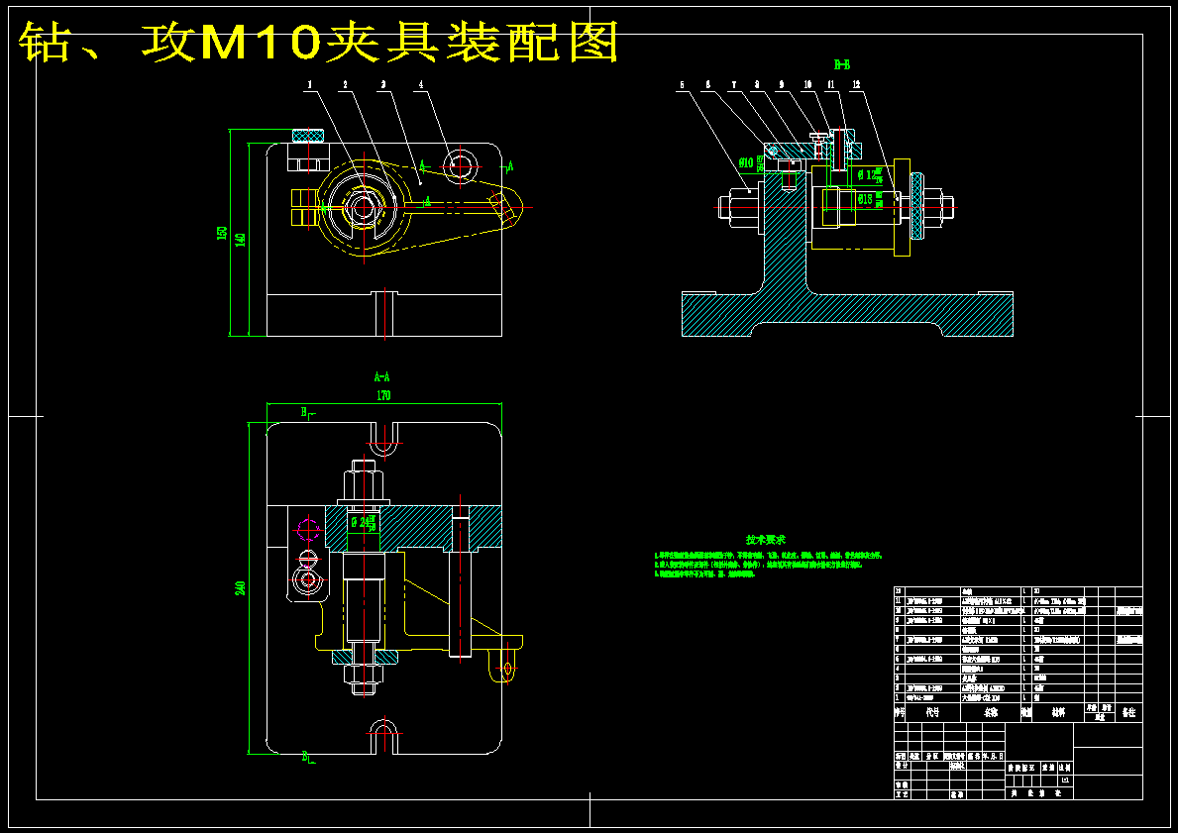Select the knurled knob in B-B view
Image resolution: width=1178 pixels, height=833 pixels.
[x=915, y=207]
